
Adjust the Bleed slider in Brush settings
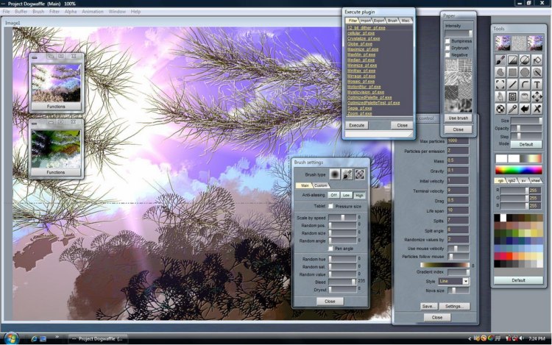343,281
